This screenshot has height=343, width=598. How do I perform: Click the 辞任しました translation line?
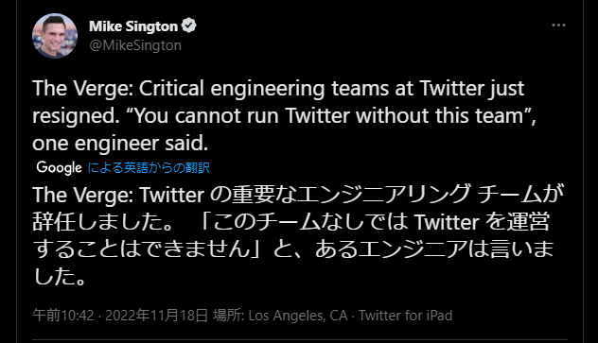click(291, 221)
